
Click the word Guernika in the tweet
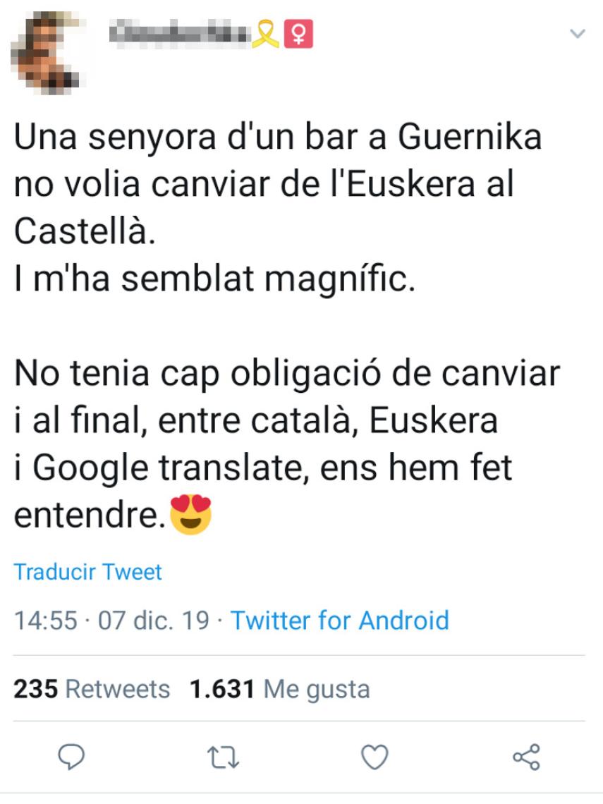(x=470, y=138)
